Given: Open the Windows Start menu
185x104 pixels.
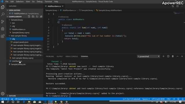Looking at the screenshot, I should [x=3, y=102].
